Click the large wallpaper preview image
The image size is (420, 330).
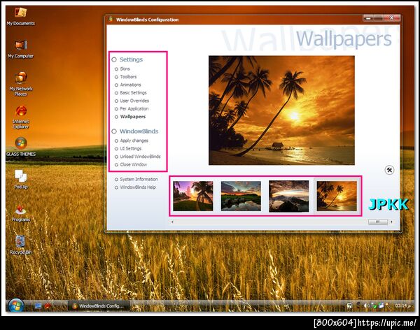coord(281,110)
